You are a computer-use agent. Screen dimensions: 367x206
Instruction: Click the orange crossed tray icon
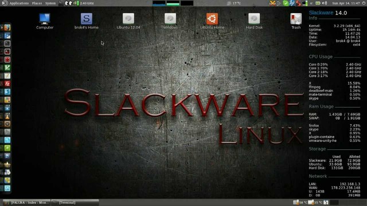pyautogui.click(x=272, y=3)
